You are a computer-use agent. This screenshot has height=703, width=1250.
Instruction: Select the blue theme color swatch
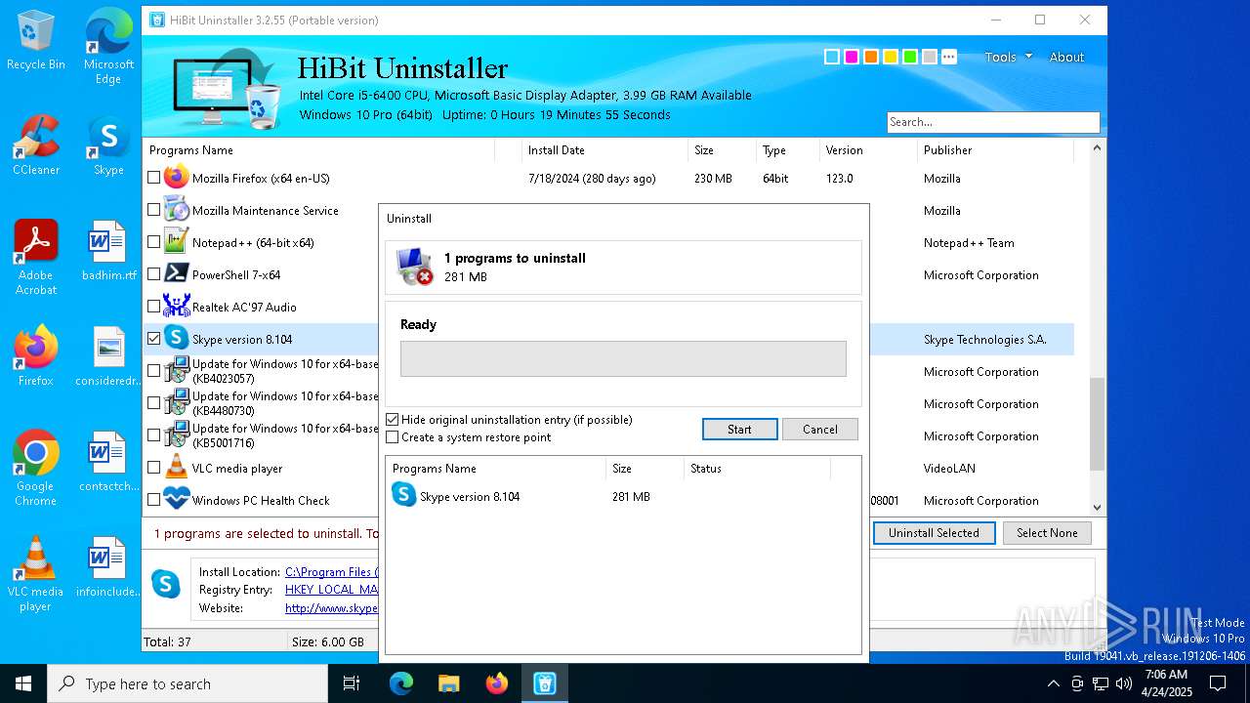click(832, 57)
